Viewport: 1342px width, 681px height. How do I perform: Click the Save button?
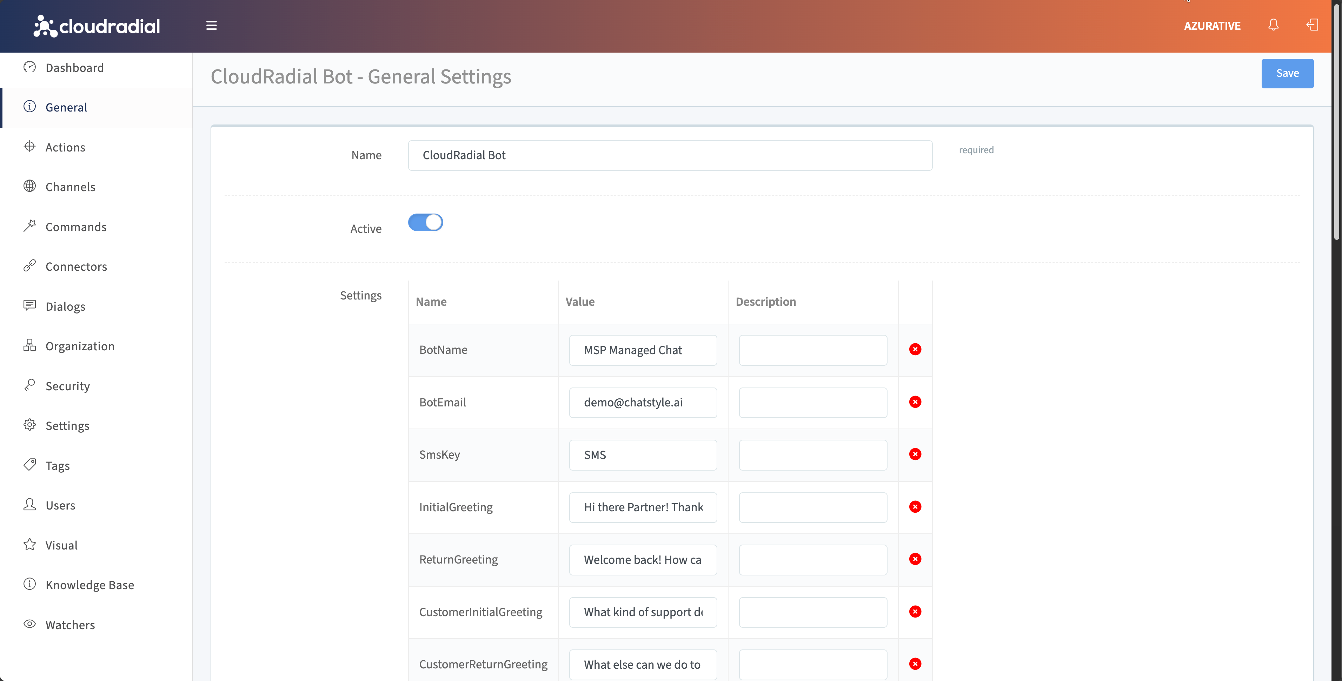(1287, 73)
